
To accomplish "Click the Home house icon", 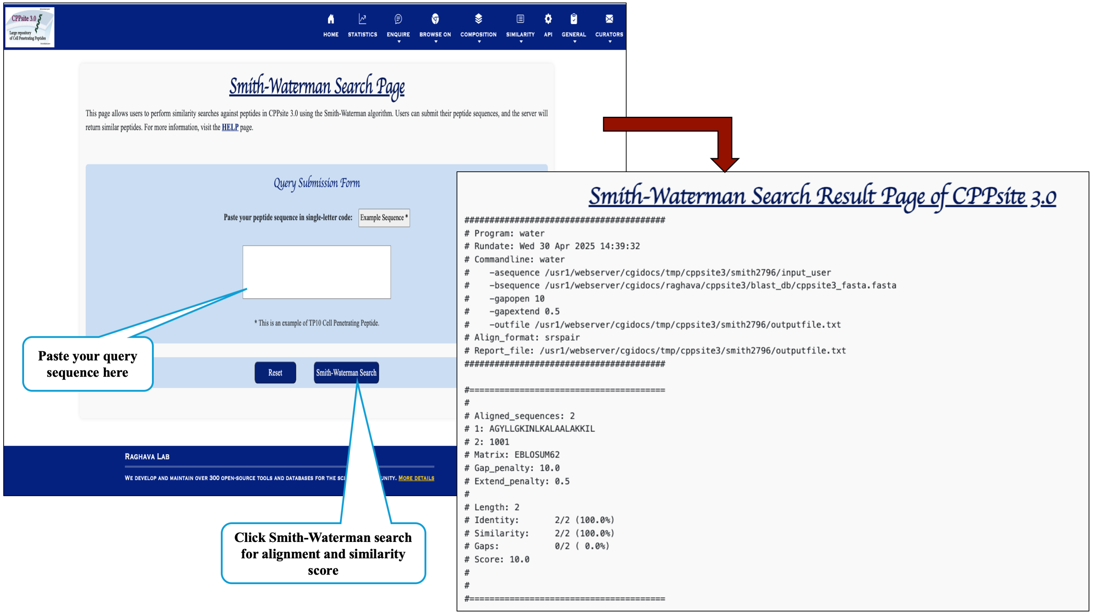I will [x=331, y=19].
